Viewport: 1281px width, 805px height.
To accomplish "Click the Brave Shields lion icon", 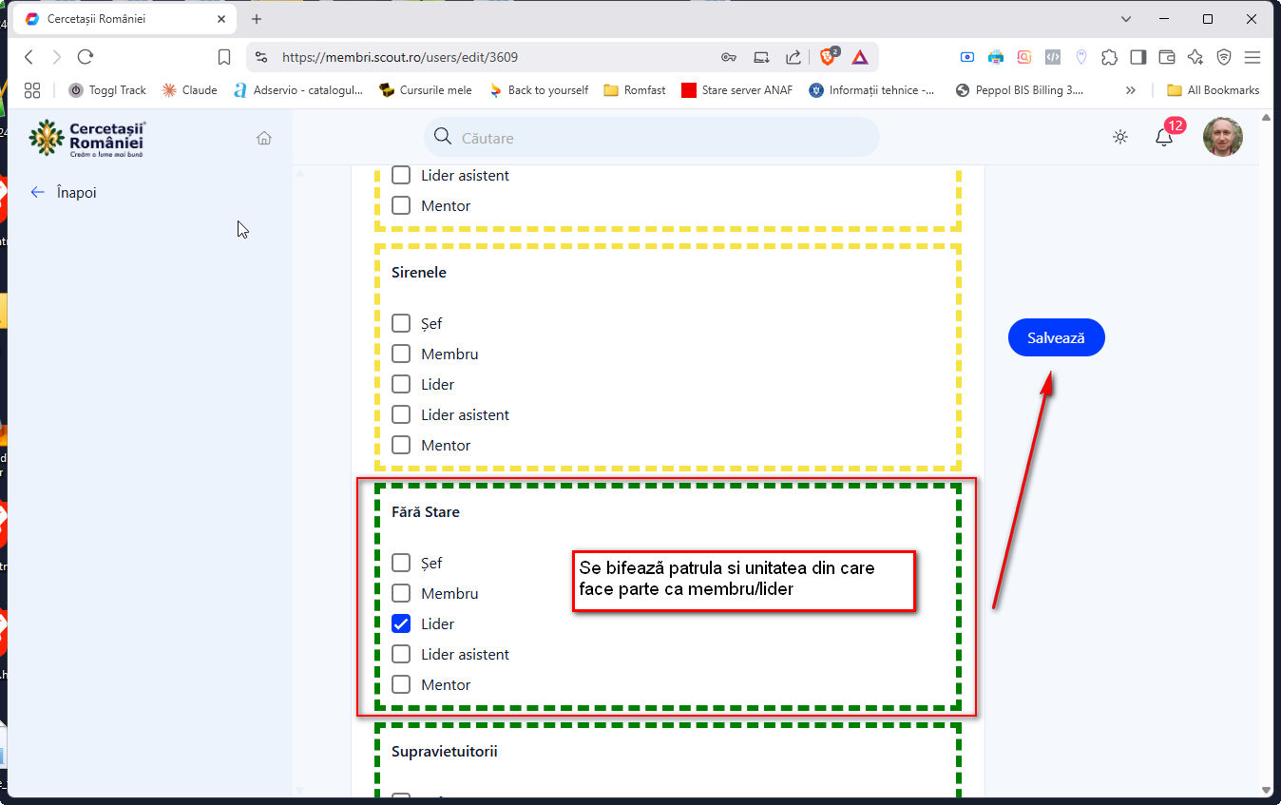I will click(x=828, y=57).
